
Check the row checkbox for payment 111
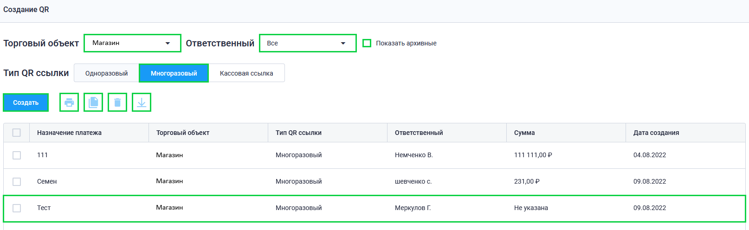tap(17, 155)
